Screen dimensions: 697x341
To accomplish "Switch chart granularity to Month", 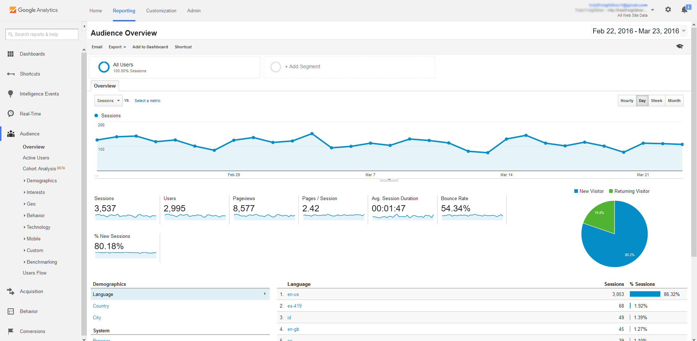I will pos(674,101).
